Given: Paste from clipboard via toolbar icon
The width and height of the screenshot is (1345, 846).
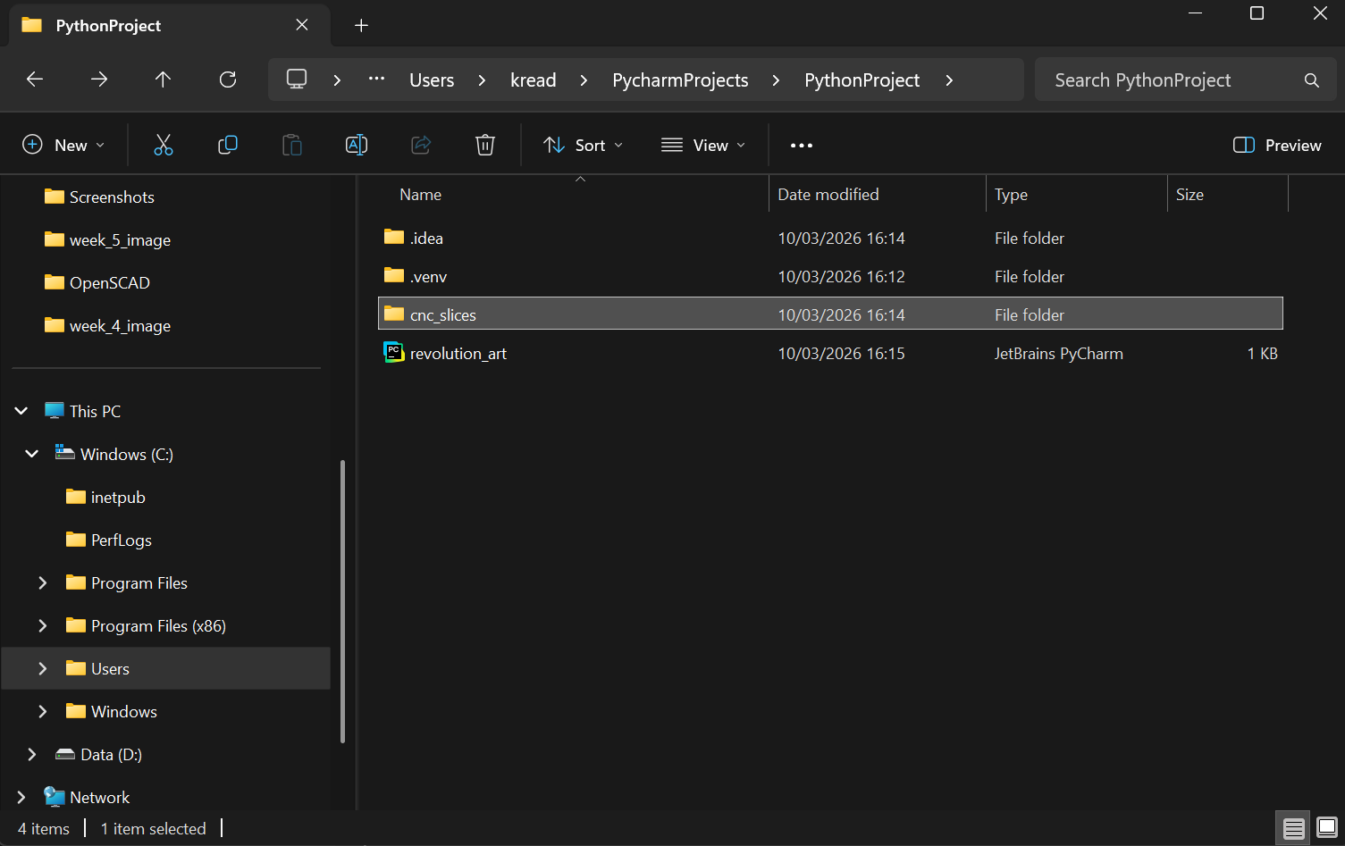Looking at the screenshot, I should [291, 144].
